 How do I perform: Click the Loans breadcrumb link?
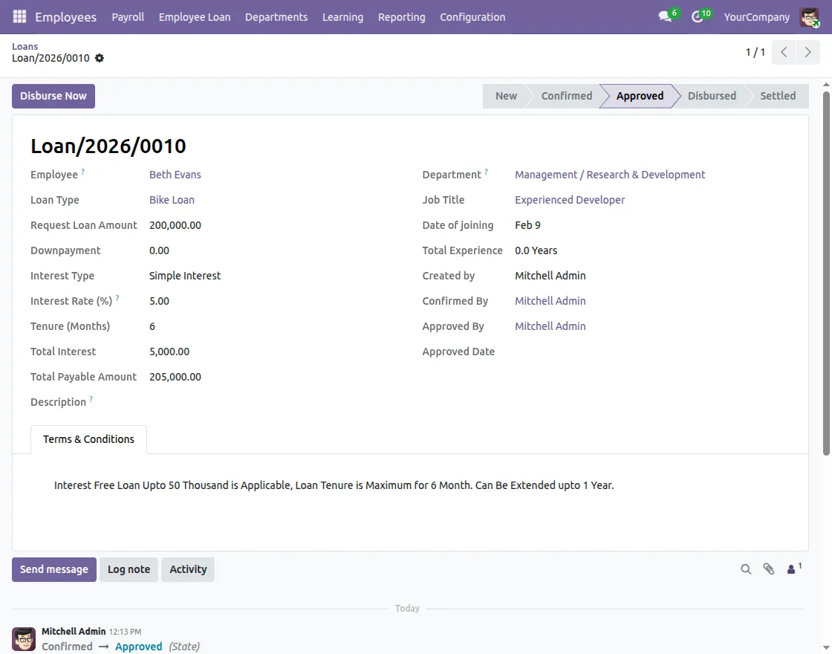click(x=25, y=46)
